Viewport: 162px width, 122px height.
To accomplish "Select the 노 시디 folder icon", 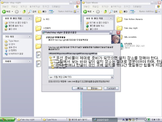I will point(38,19).
